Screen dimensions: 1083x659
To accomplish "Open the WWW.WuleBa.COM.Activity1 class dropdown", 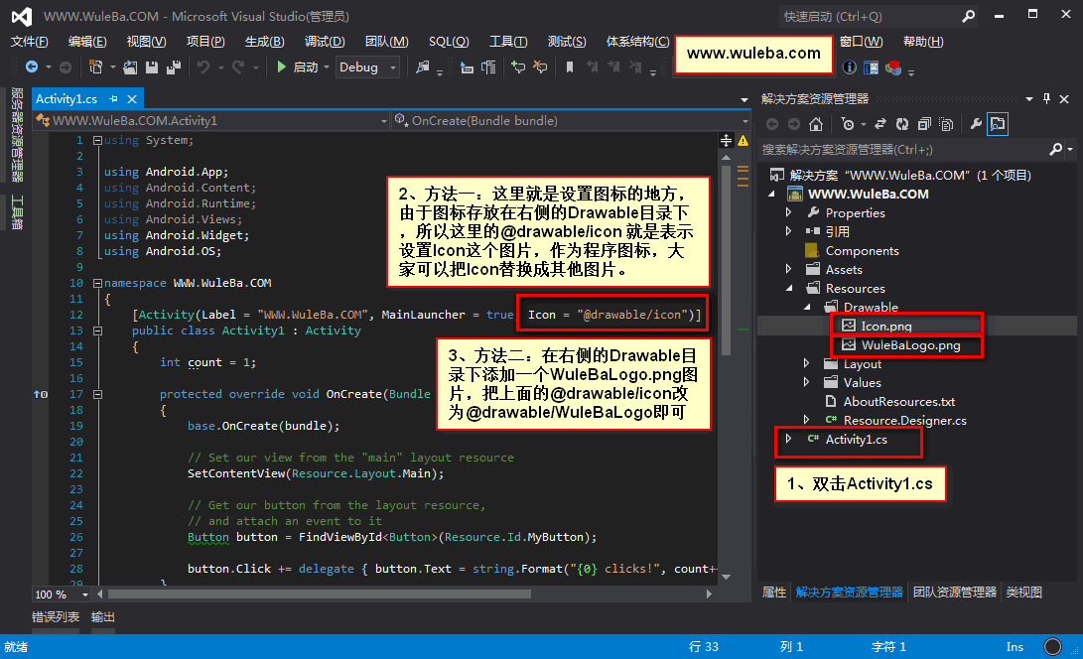I will [211, 121].
